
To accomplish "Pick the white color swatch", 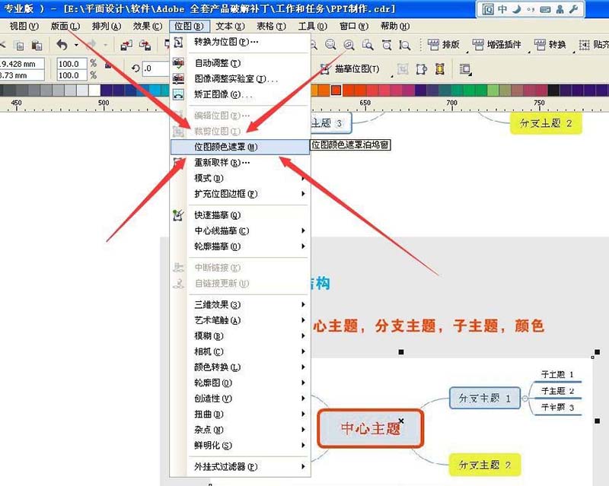I will [x=94, y=90].
